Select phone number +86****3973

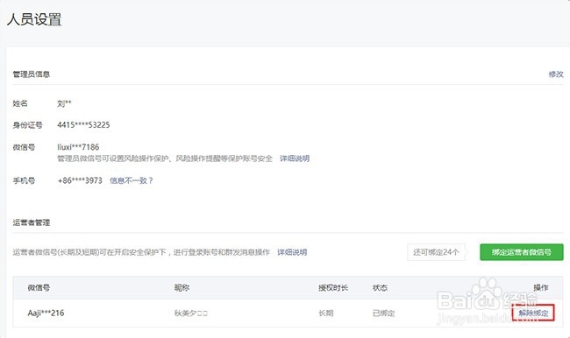pyautogui.click(x=80, y=180)
